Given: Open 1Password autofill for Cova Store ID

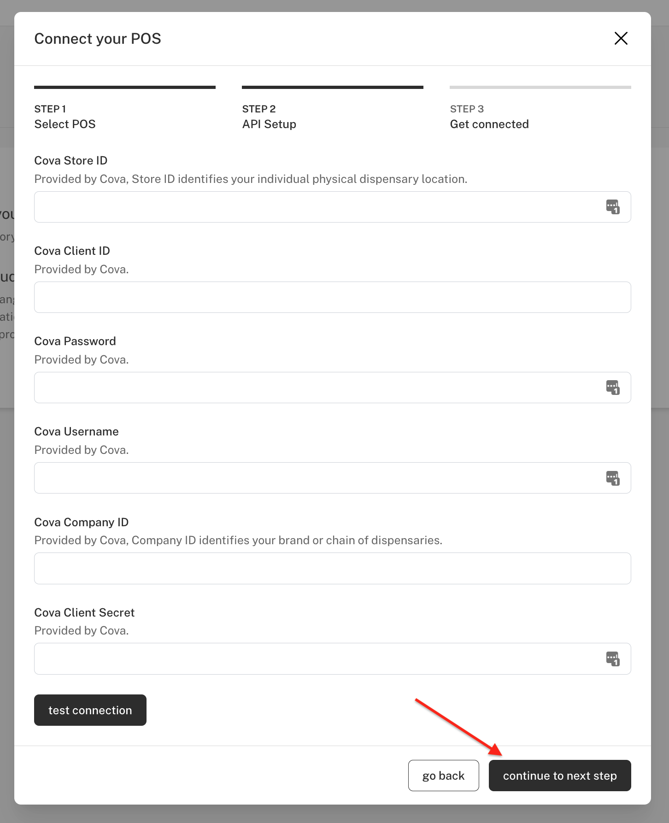Looking at the screenshot, I should pos(613,207).
